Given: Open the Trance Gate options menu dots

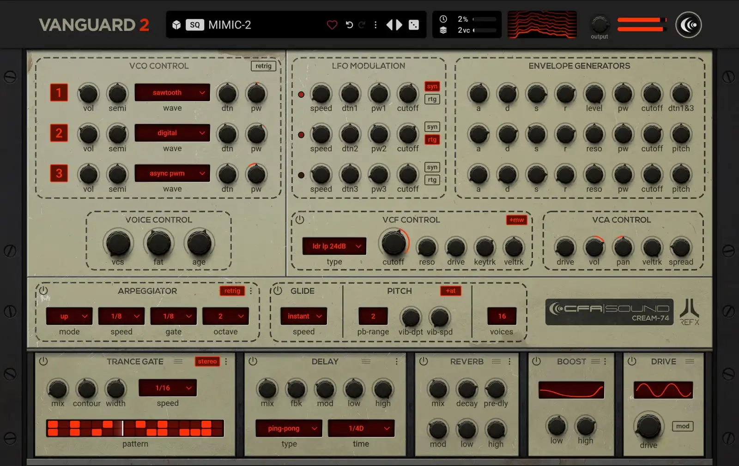Looking at the screenshot, I should (226, 361).
